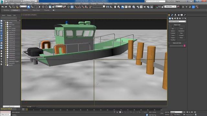Toggle Angle Snap in toolbar
Screen dimensions: 207x116
(x=80, y=7)
